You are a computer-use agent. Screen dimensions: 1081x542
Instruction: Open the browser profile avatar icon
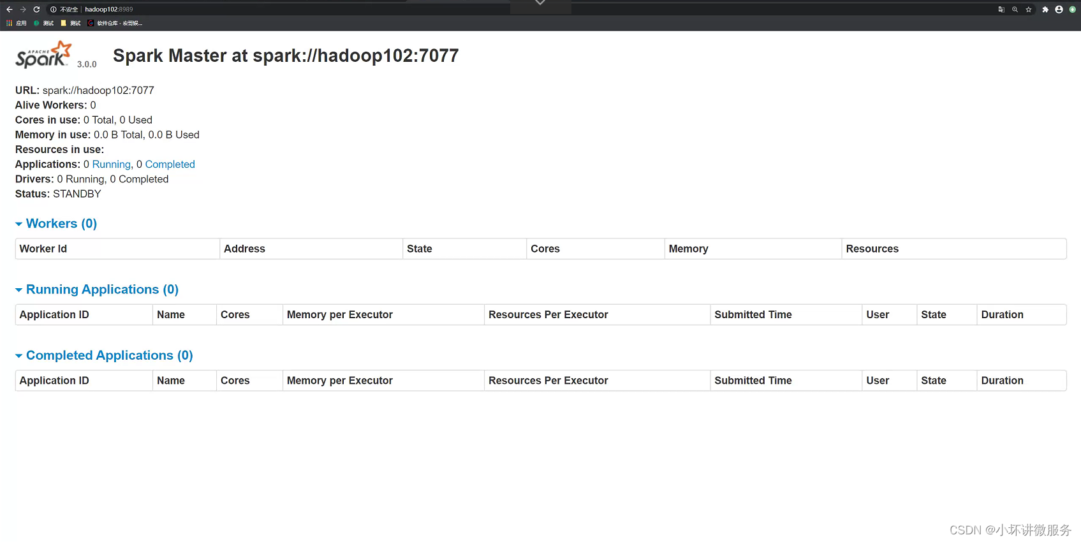click(1059, 10)
